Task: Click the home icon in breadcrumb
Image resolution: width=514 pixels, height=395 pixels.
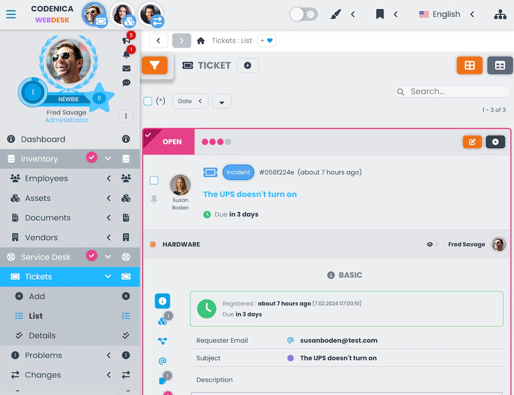Action: 201,41
